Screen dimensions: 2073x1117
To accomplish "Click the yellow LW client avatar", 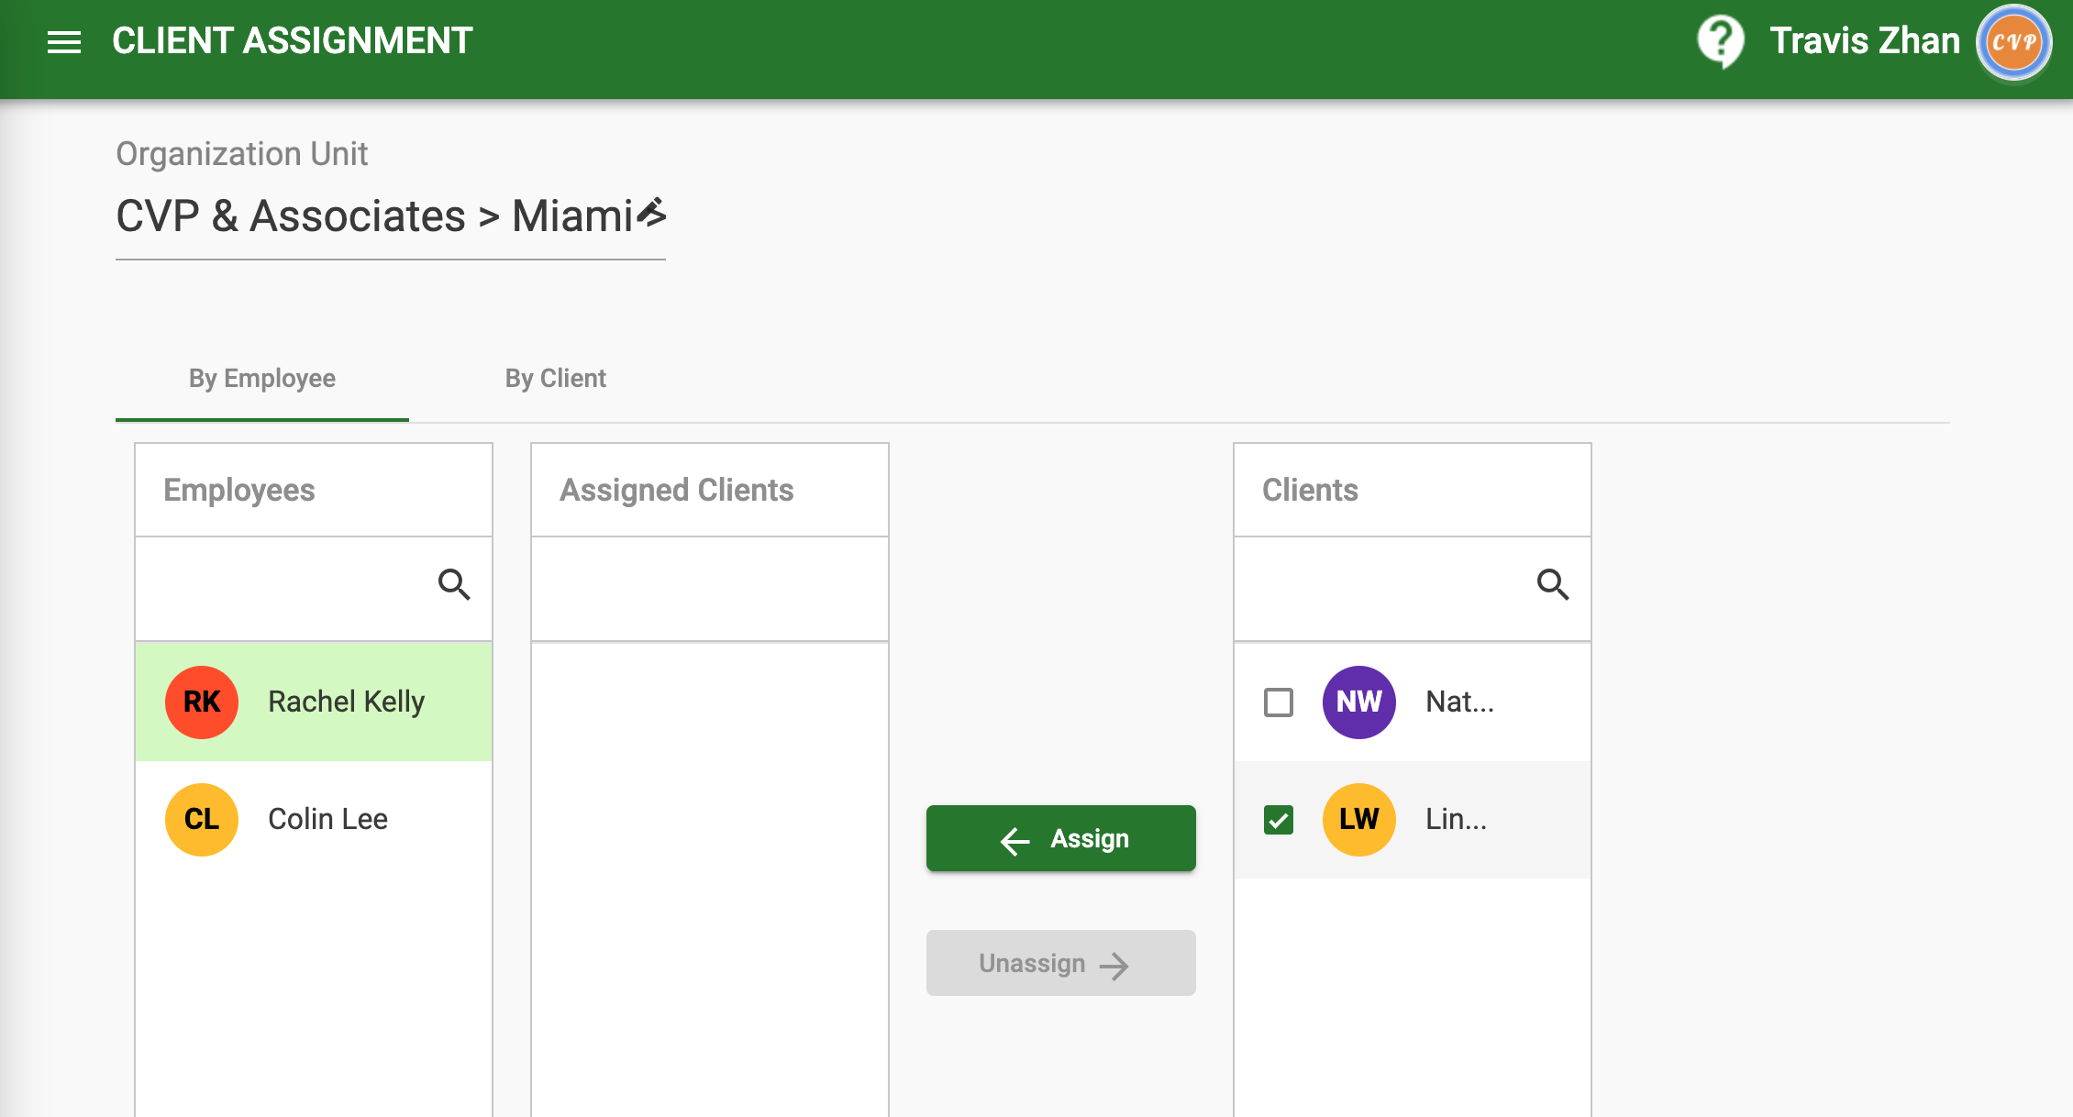I will [1358, 819].
